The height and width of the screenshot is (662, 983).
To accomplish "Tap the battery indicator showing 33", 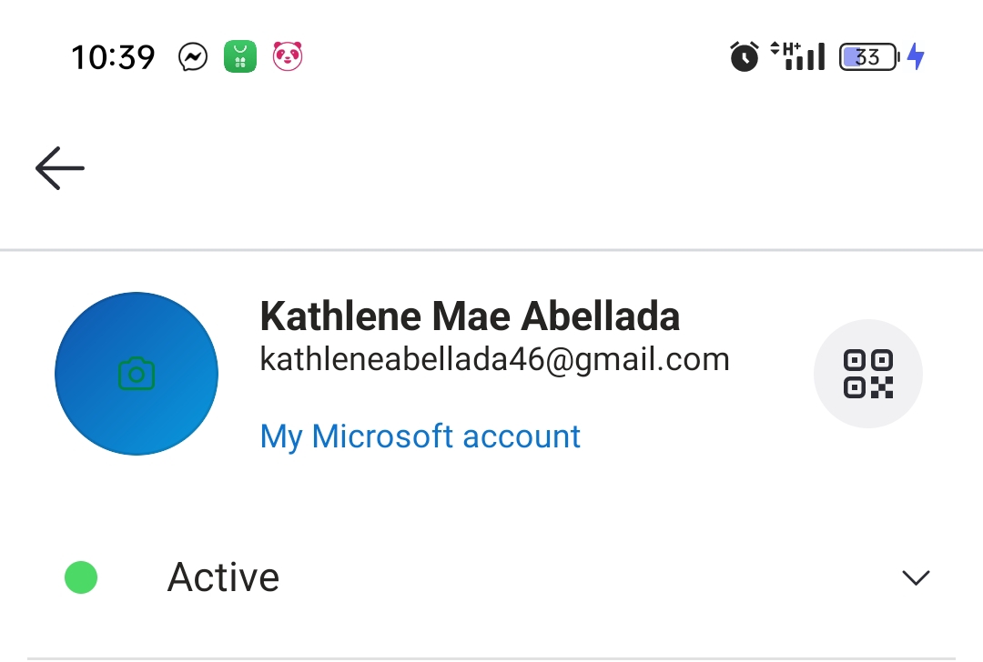I will (869, 57).
